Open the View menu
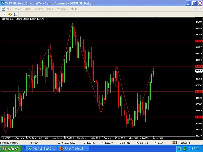203x152 pixels. coord(18,9)
